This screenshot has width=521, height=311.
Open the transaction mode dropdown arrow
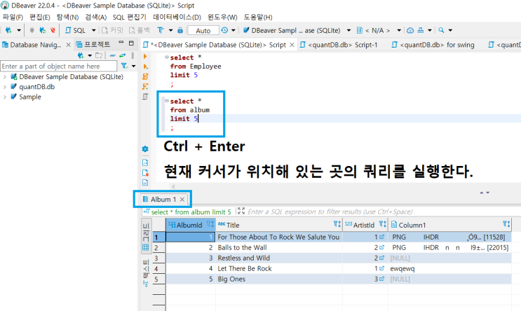[x=171, y=30]
